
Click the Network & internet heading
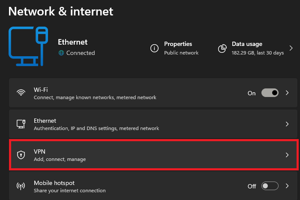click(61, 11)
